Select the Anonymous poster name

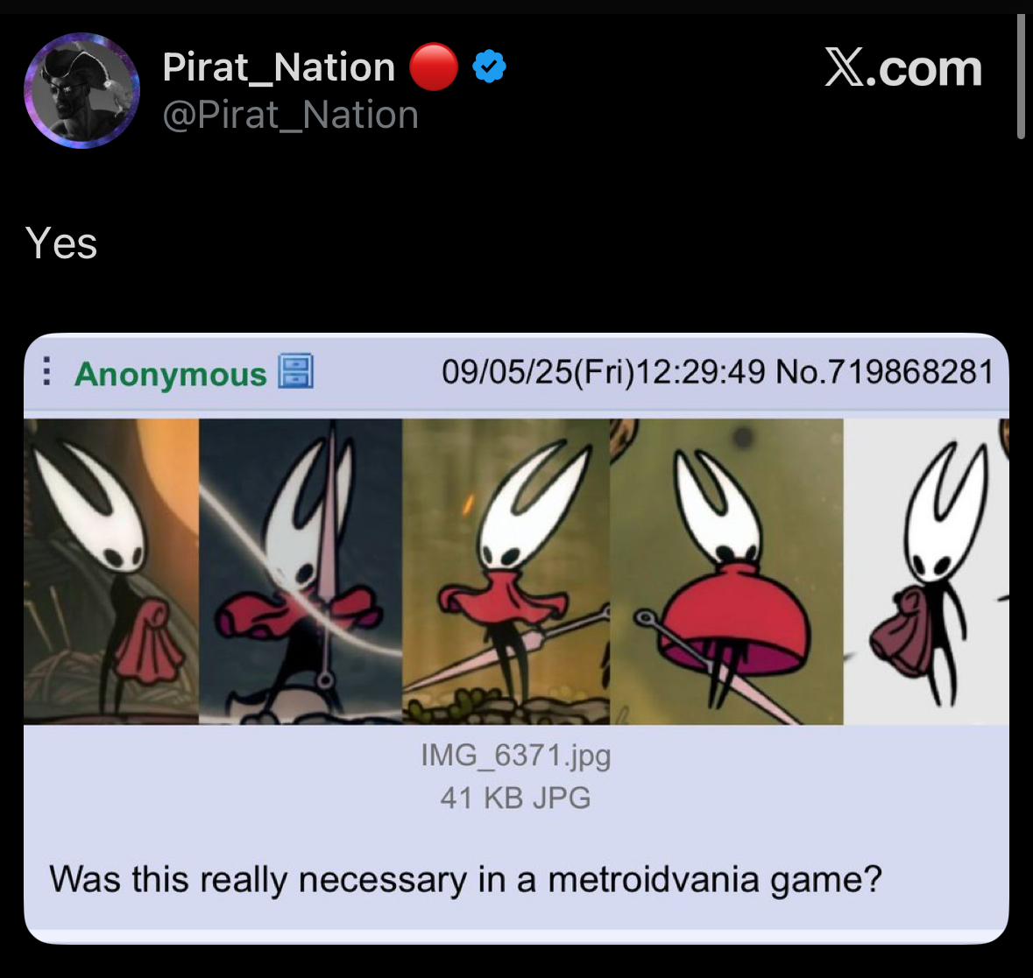pyautogui.click(x=171, y=374)
